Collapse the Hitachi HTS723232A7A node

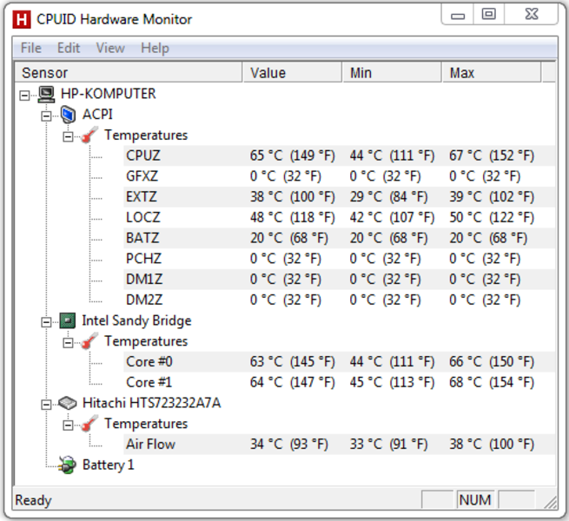pos(46,405)
